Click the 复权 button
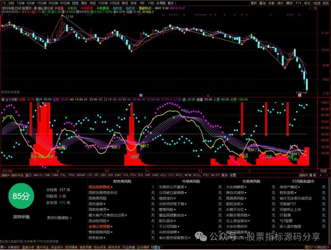The width and height of the screenshot is (331, 250). tap(254, 3)
